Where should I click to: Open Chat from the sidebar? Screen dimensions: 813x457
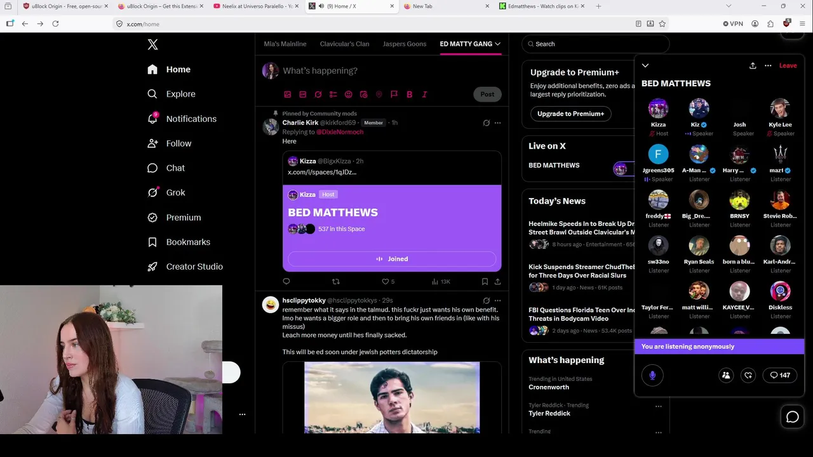click(x=166, y=168)
